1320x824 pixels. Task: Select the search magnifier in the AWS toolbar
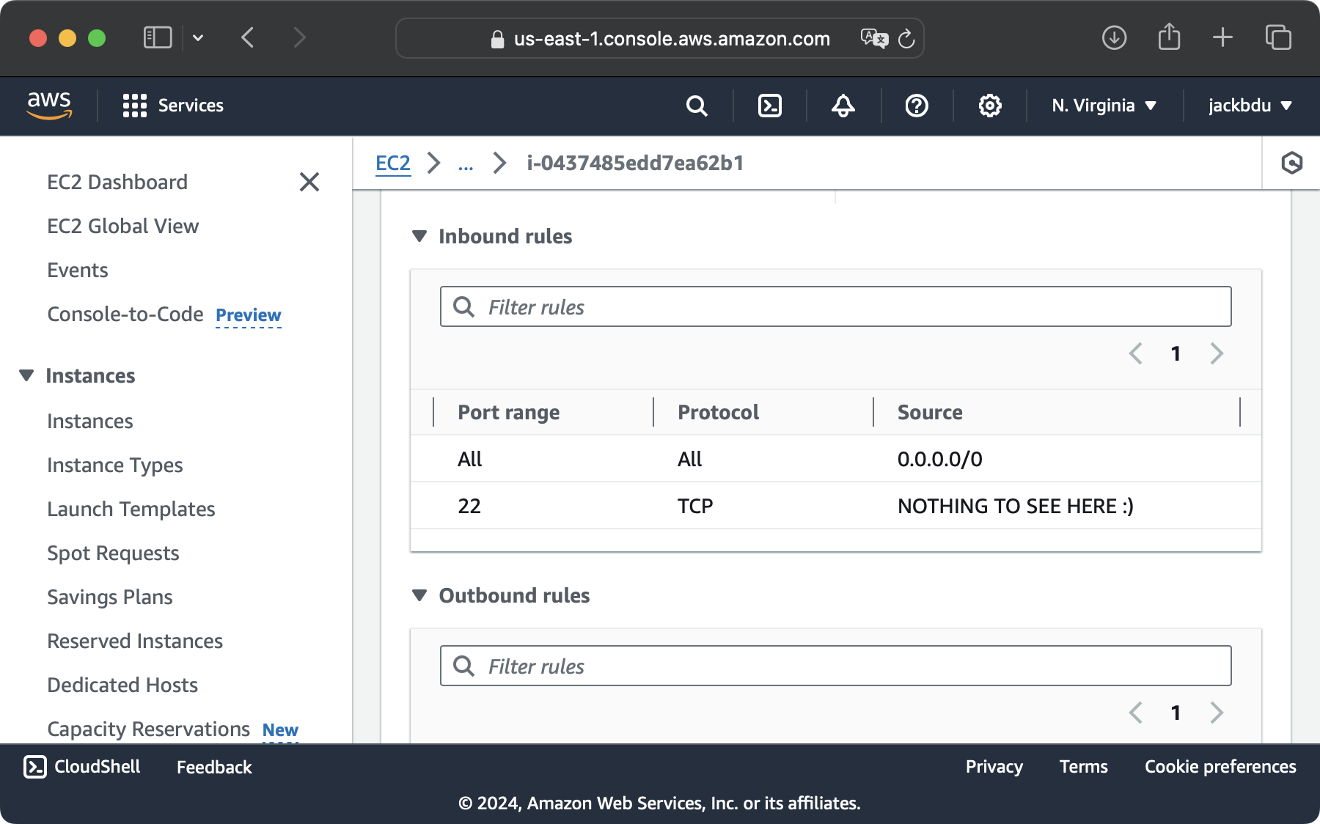pyautogui.click(x=697, y=106)
